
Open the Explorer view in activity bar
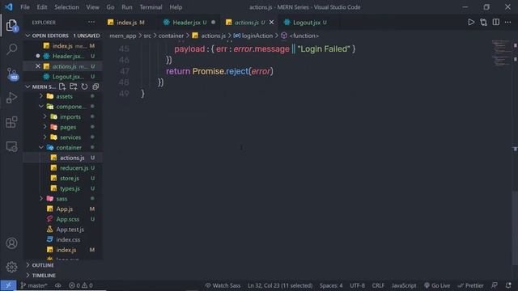click(11, 25)
